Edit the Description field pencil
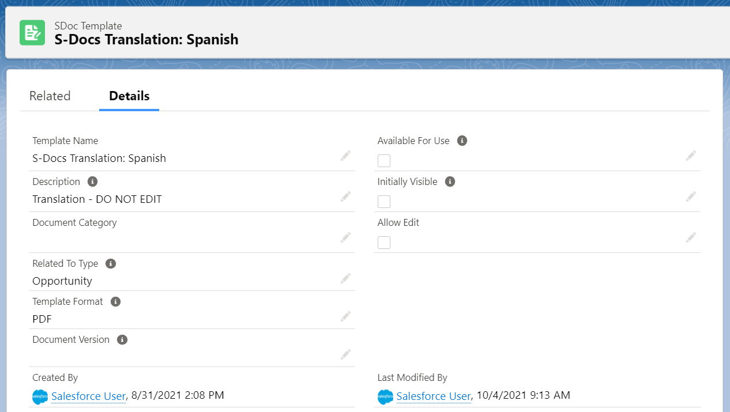This screenshot has width=730, height=412. (345, 196)
